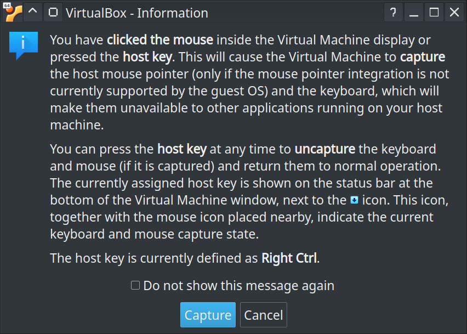Image resolution: width=467 pixels, height=334 pixels.
Task: Enable the "Do not show this message again" checkbox
Action: 135,285
